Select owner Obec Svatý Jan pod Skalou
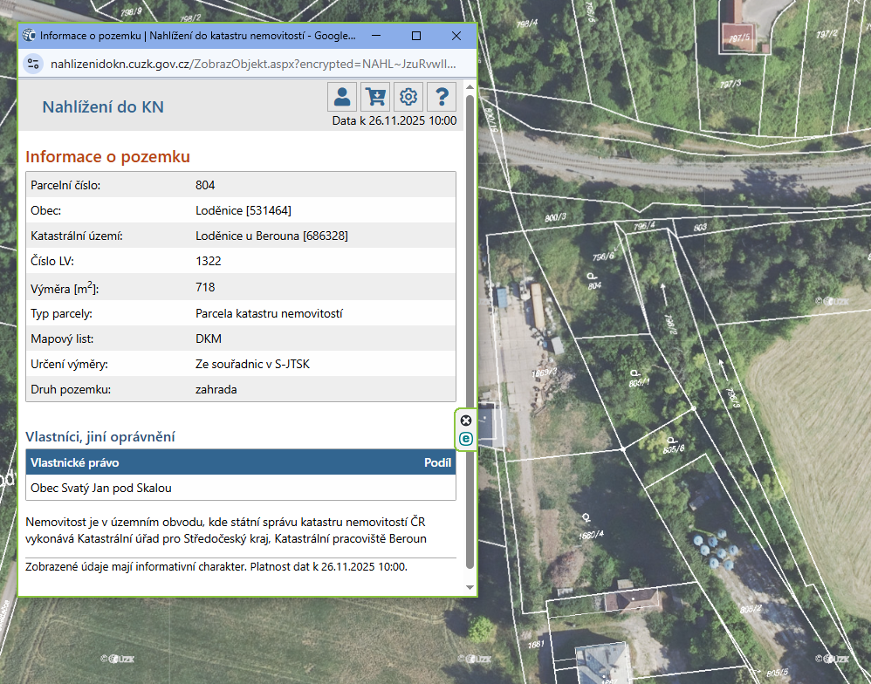 pyautogui.click(x=101, y=488)
